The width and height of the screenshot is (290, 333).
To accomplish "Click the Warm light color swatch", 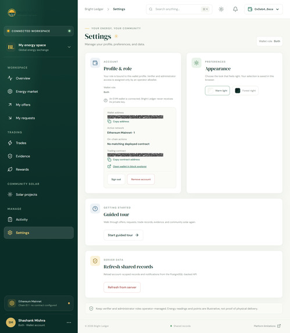I will point(210,91).
